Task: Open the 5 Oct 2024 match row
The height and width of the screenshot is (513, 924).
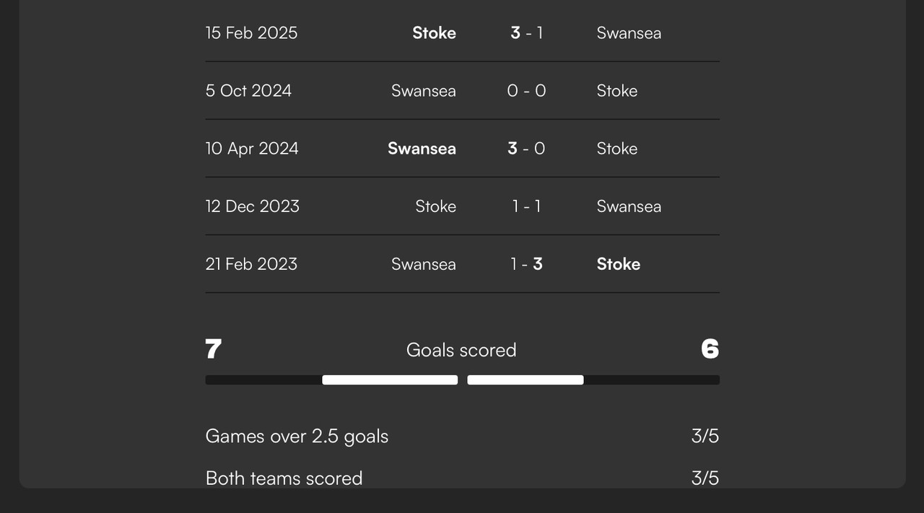Action: 462,91
